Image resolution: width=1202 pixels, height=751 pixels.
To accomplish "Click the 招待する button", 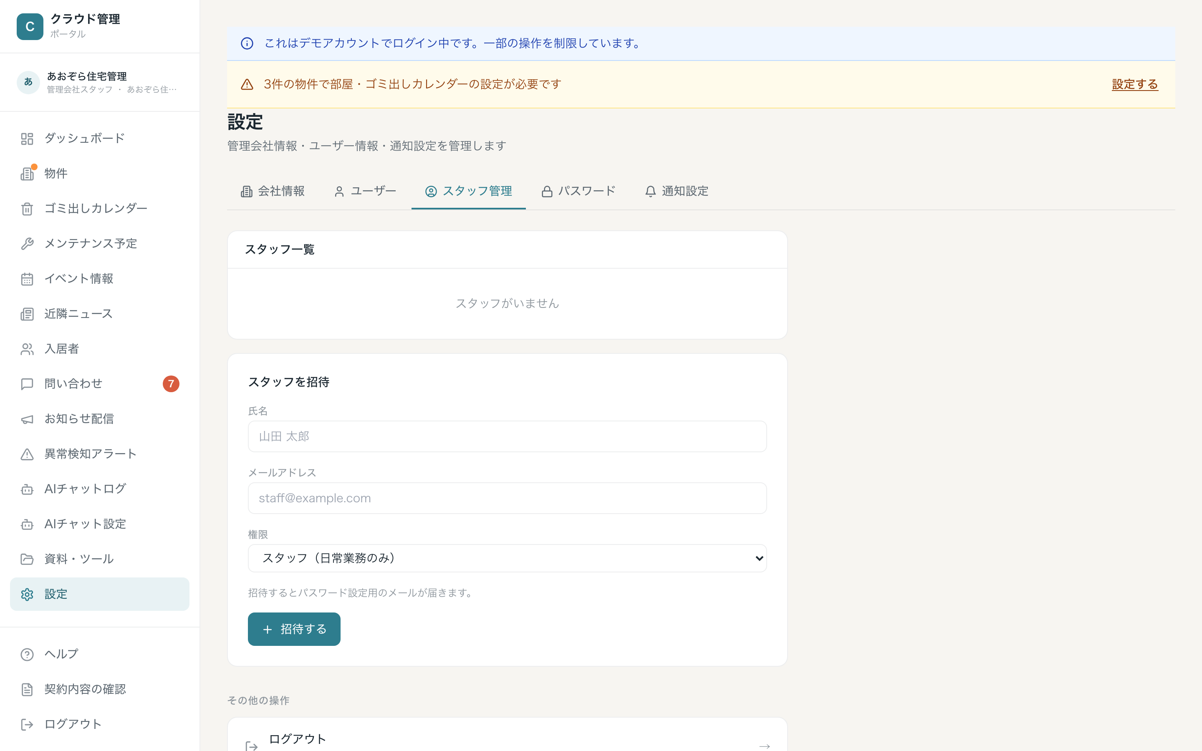I will (x=294, y=629).
